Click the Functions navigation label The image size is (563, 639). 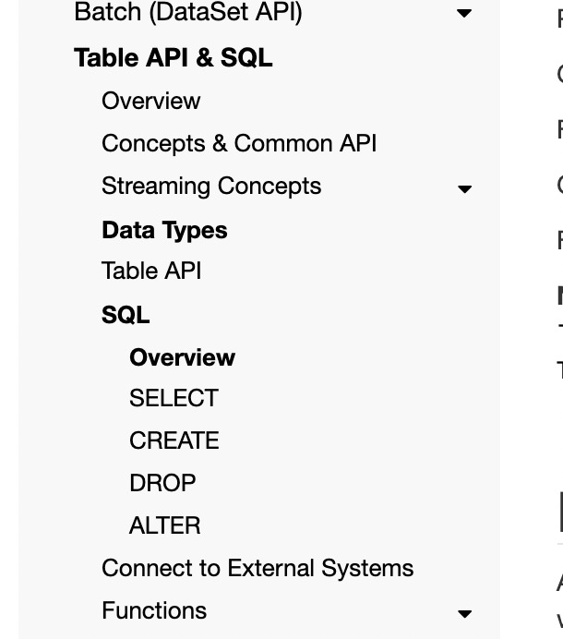coord(154,610)
